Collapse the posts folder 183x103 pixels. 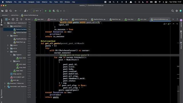[x=11, y=61]
